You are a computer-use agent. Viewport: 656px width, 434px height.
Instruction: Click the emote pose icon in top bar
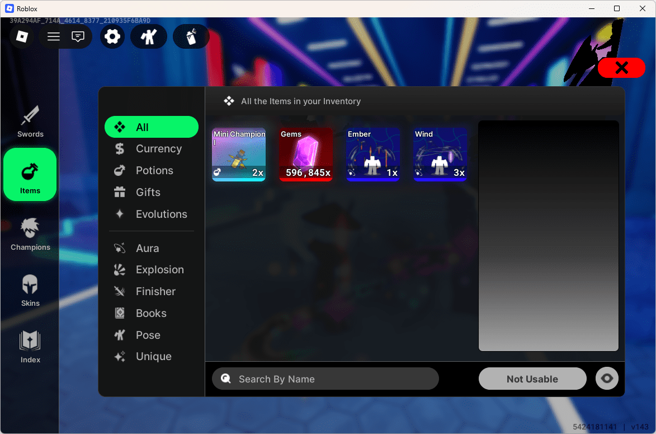pyautogui.click(x=149, y=37)
